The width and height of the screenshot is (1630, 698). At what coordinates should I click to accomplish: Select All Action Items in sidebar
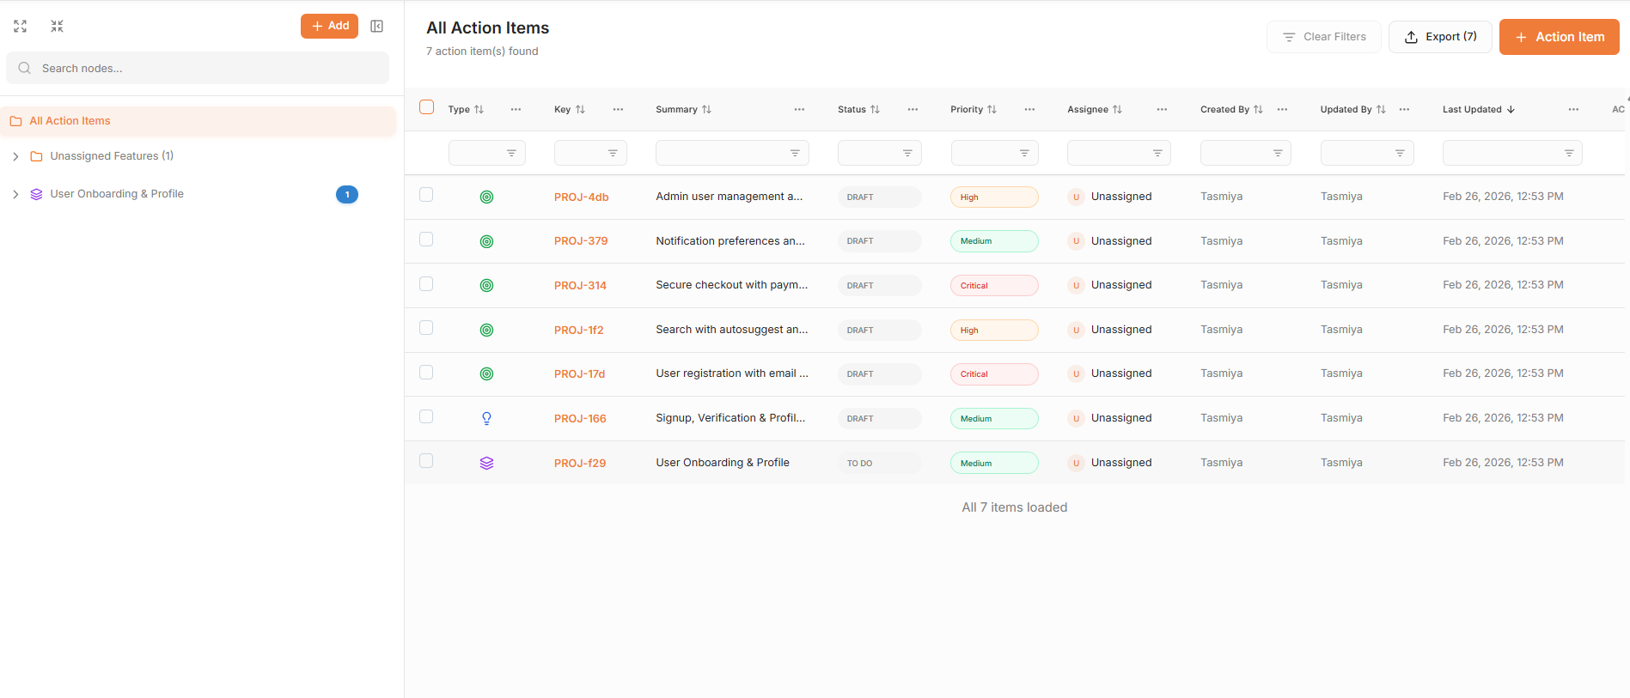point(70,121)
